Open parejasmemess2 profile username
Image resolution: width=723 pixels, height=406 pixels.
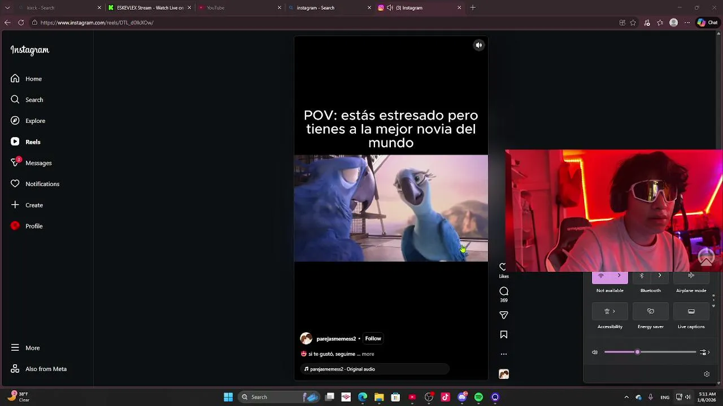pyautogui.click(x=336, y=339)
